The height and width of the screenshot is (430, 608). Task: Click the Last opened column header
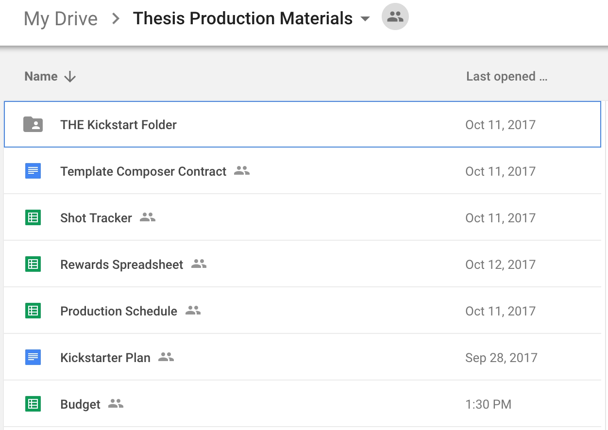pos(507,76)
